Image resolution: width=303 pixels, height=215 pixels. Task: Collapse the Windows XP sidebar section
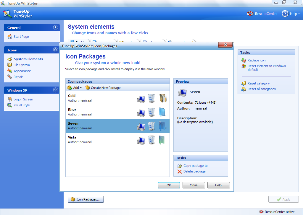tap(55, 90)
